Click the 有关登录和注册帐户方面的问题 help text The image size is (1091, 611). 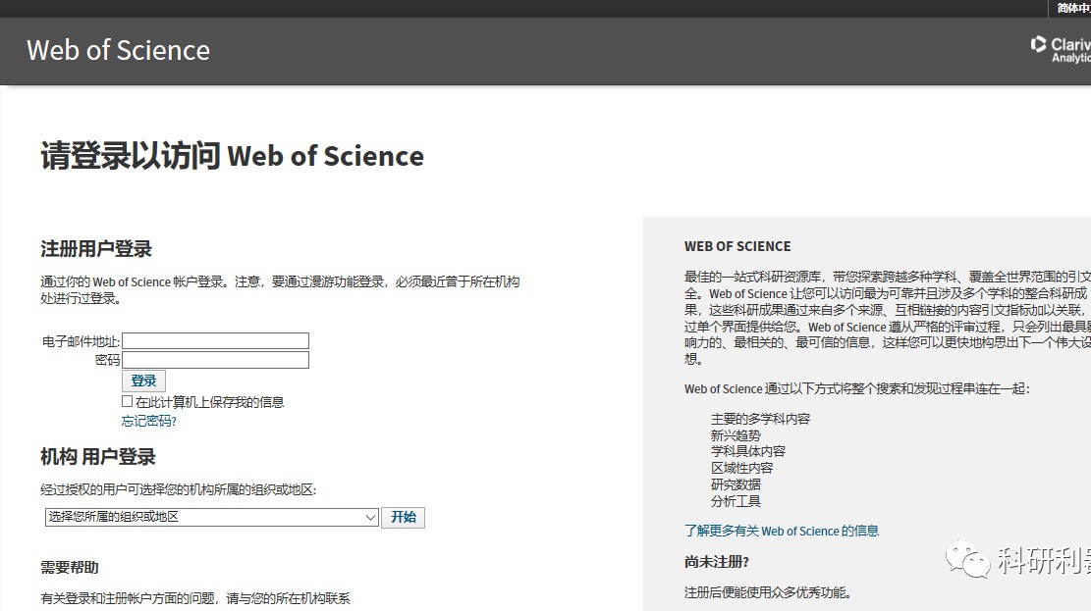coord(195,598)
